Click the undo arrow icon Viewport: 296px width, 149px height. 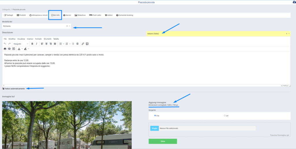pos(5,44)
